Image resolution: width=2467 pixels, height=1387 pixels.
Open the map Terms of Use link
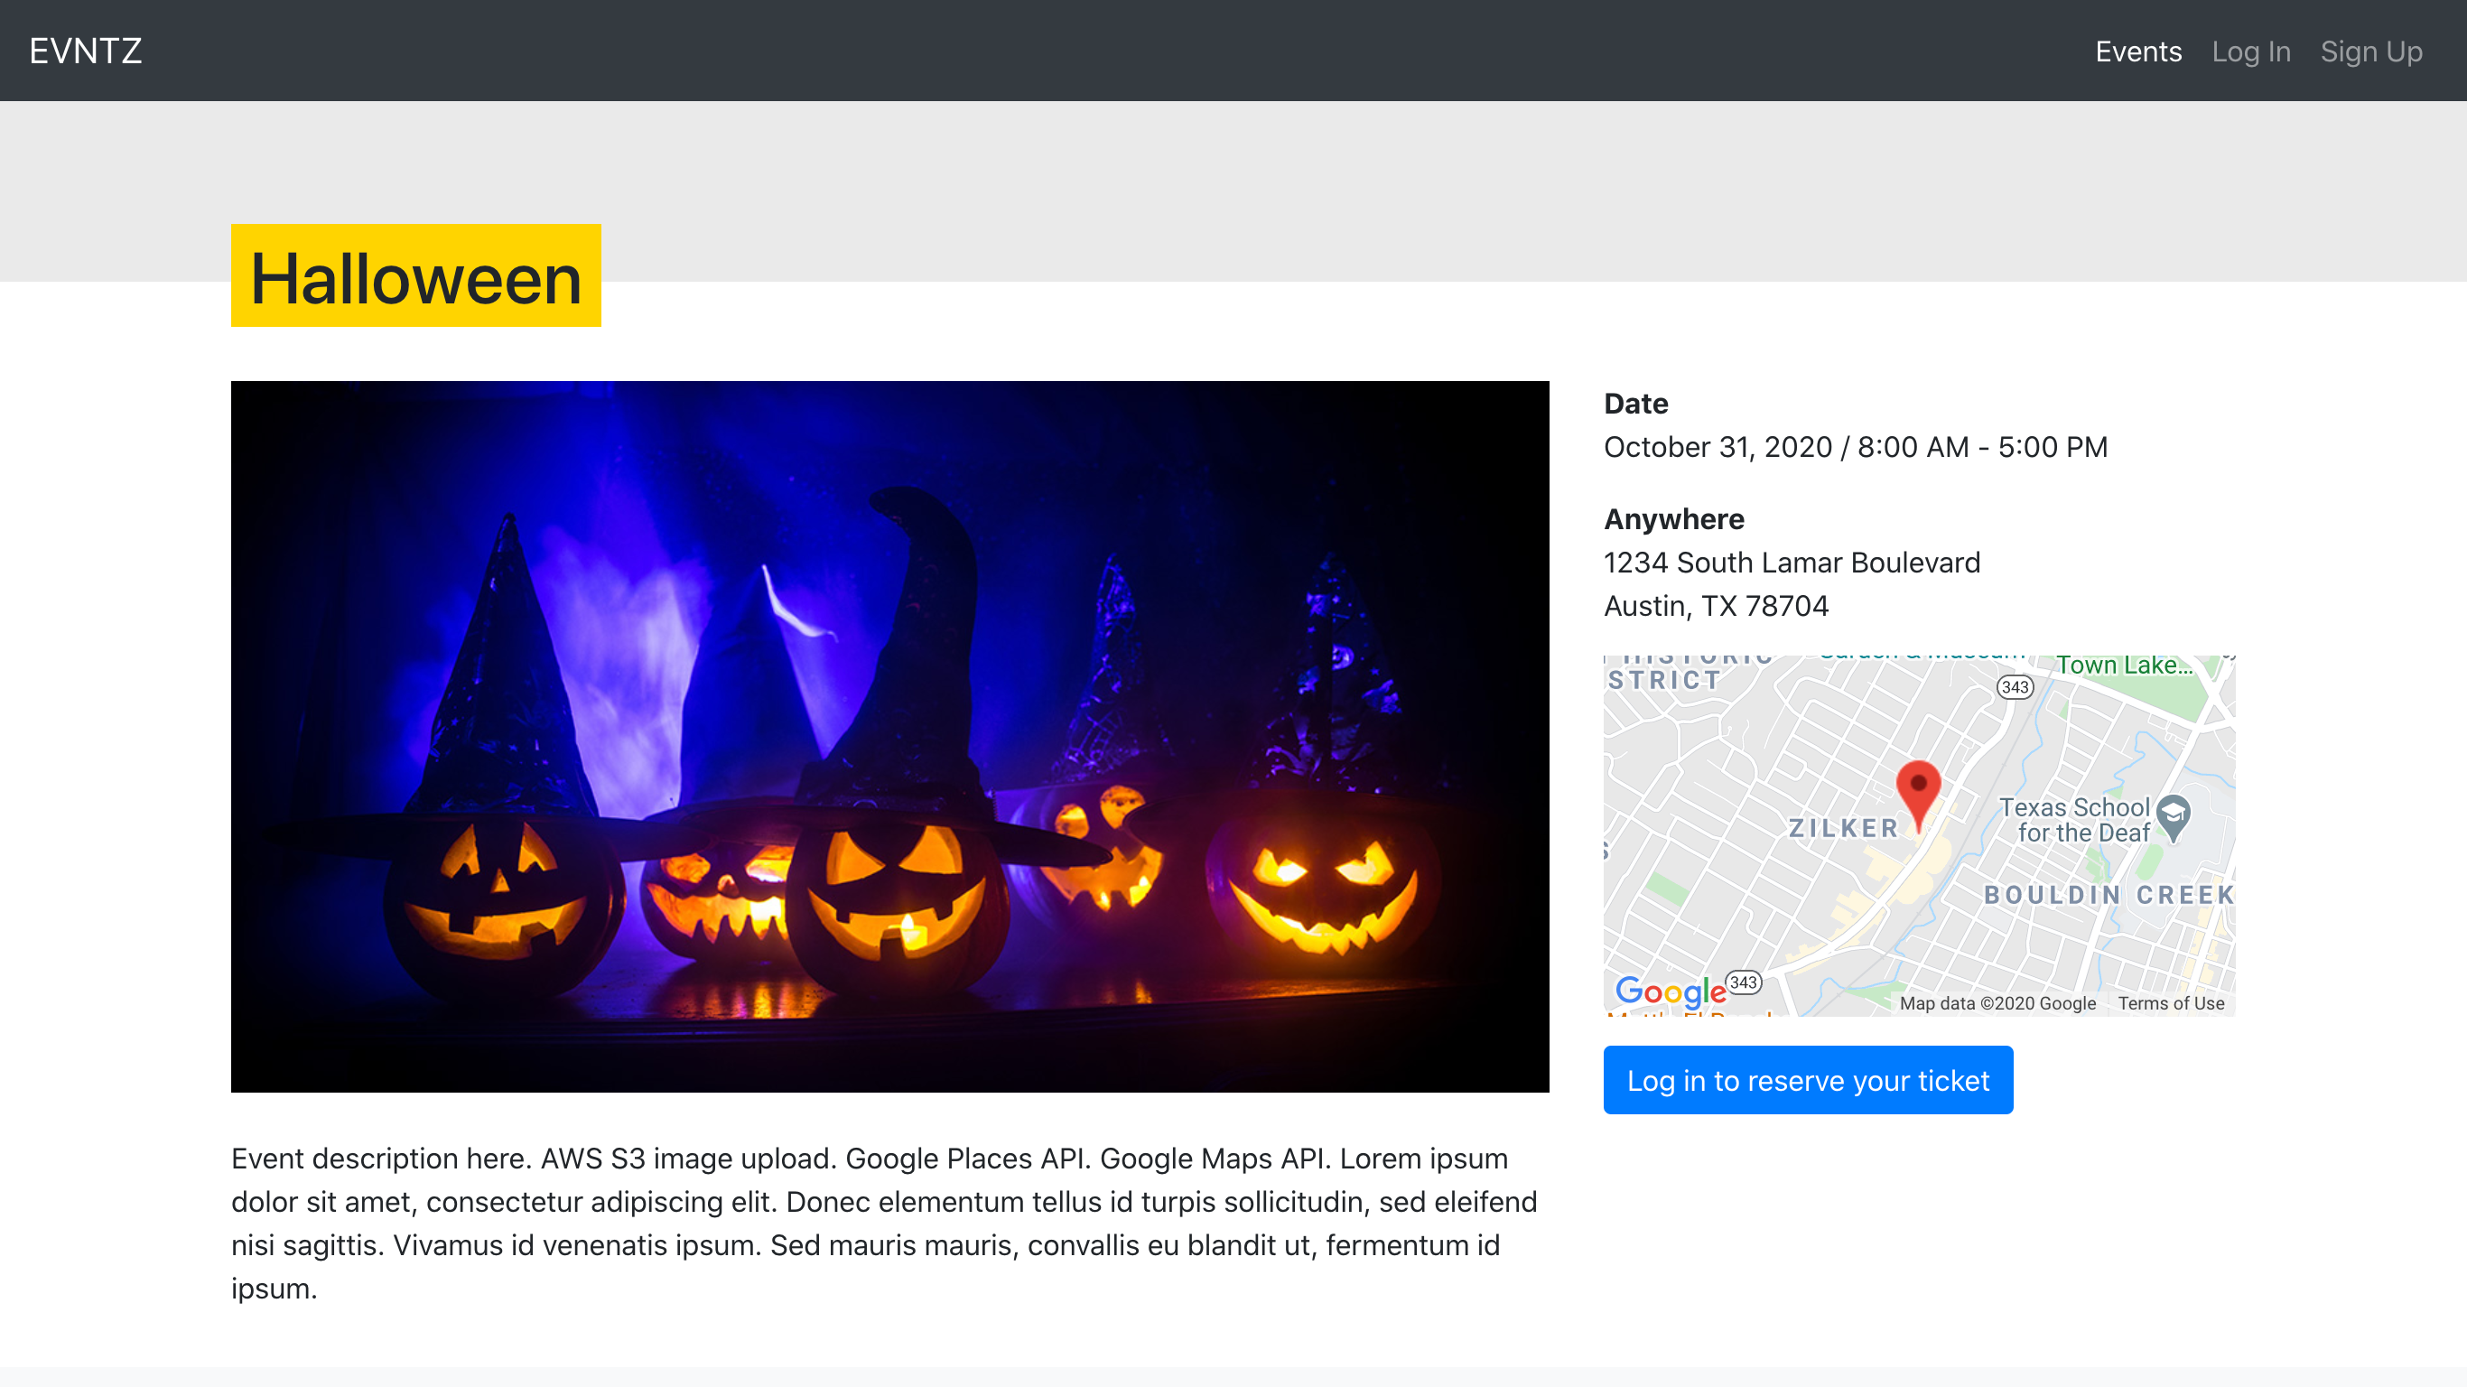coord(2171,1003)
